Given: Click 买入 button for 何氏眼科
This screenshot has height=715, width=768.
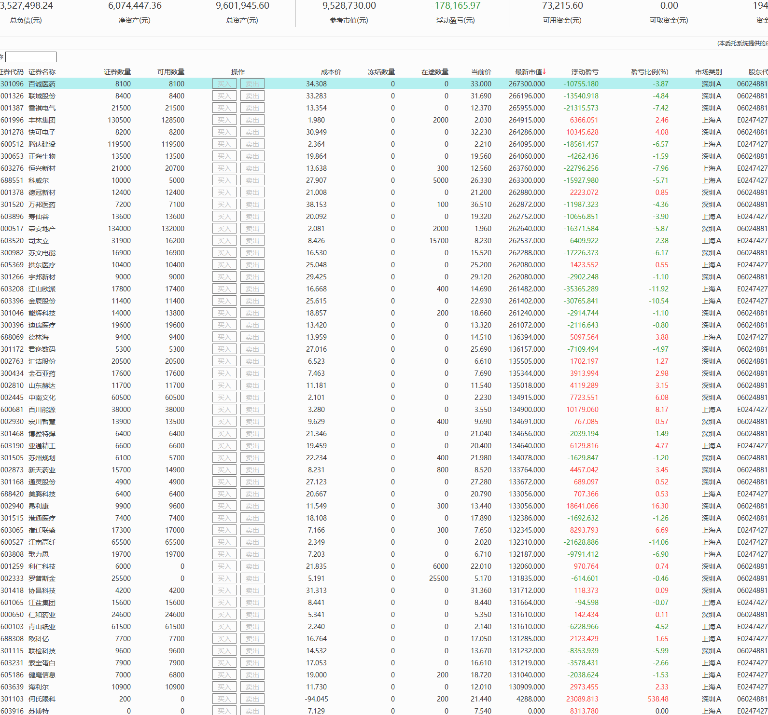Looking at the screenshot, I should tap(224, 699).
